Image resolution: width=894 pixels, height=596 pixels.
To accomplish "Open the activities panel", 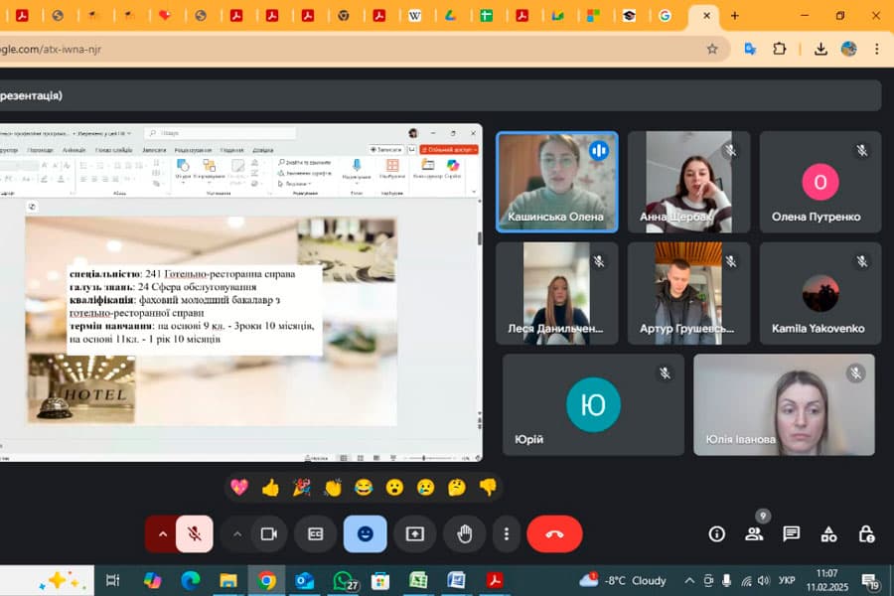I will [x=828, y=533].
